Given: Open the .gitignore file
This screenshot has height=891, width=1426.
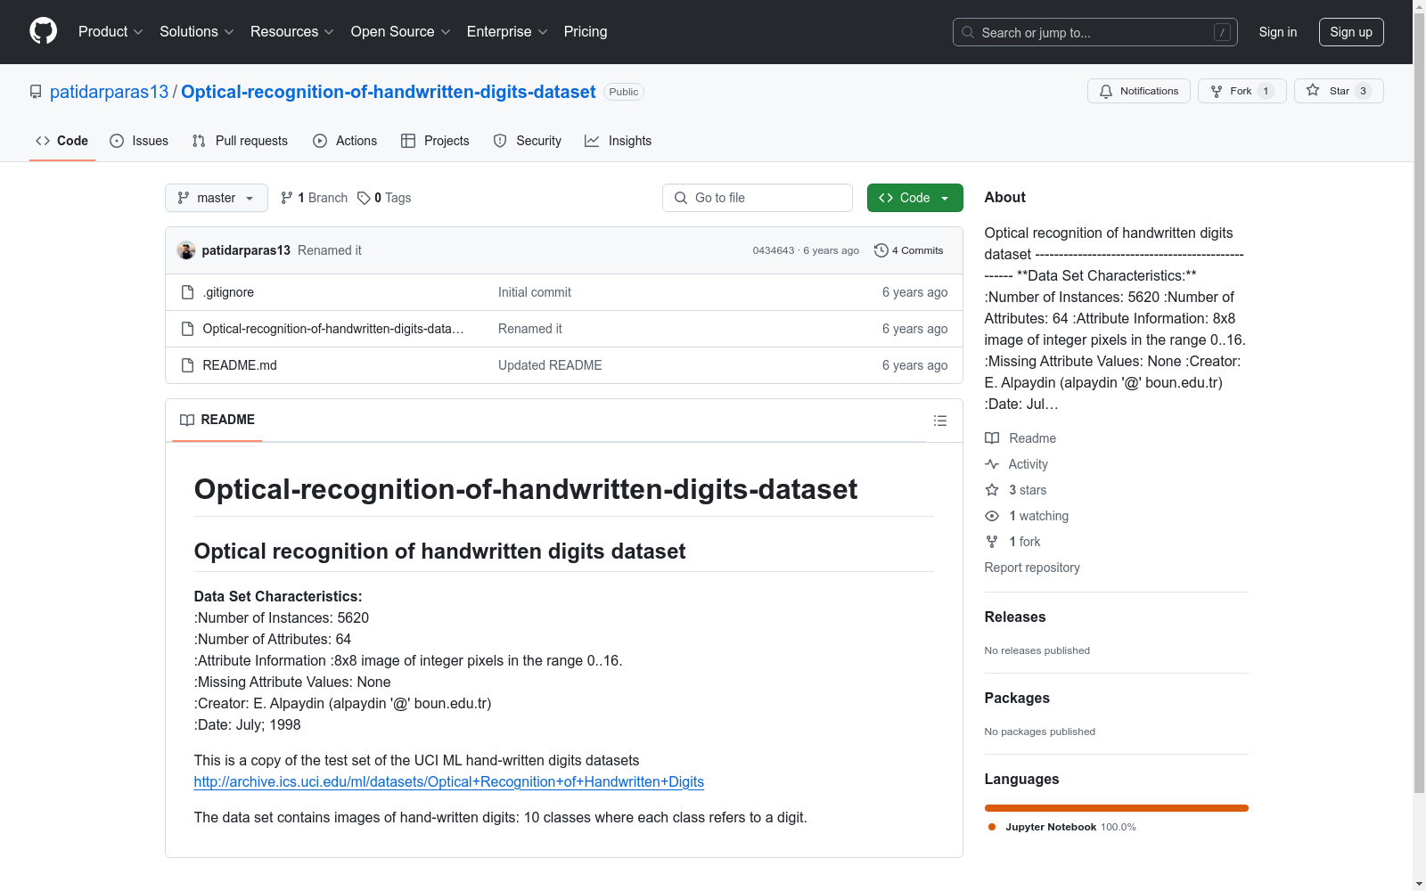Looking at the screenshot, I should coord(228,292).
